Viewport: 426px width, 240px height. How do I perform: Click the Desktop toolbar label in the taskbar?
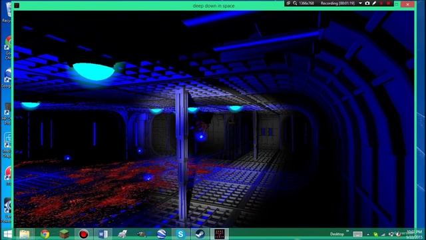pyautogui.click(x=337, y=234)
